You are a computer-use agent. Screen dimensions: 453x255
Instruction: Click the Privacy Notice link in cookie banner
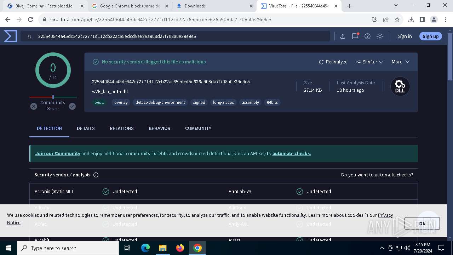pyautogui.click(x=385, y=215)
